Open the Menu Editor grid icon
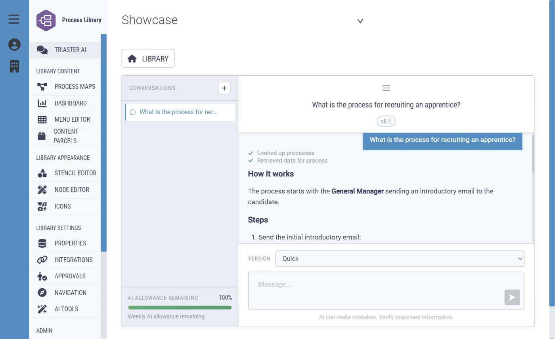This screenshot has width=555, height=339. coord(42,119)
